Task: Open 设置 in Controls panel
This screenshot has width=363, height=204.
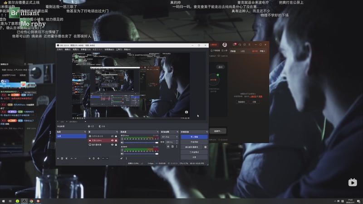Action: pos(194,157)
